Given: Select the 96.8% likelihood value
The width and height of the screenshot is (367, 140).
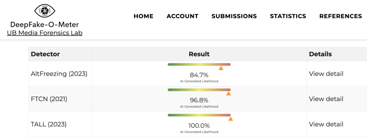Looking at the screenshot, I should (199, 101).
